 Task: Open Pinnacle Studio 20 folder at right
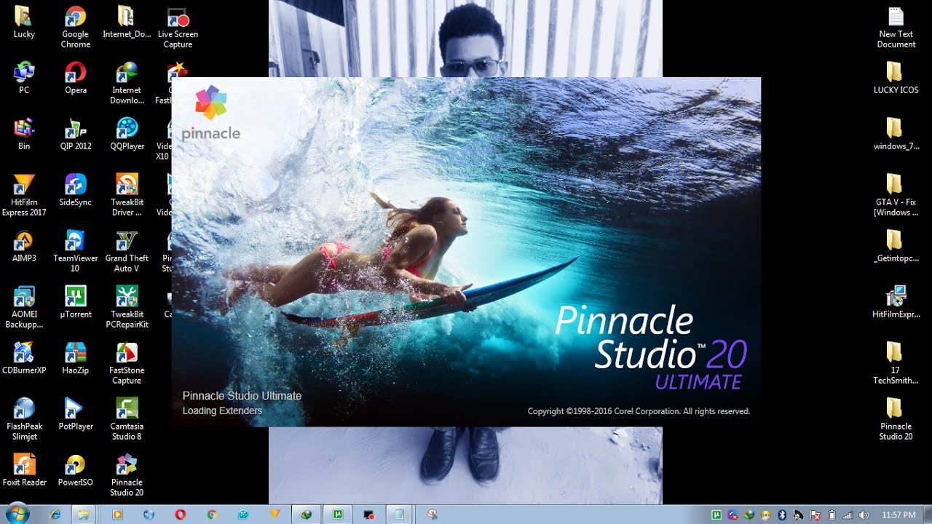click(x=896, y=419)
